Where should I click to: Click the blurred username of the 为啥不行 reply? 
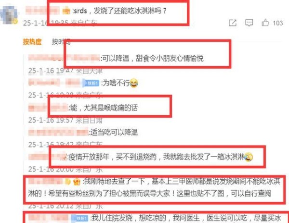[55, 83]
